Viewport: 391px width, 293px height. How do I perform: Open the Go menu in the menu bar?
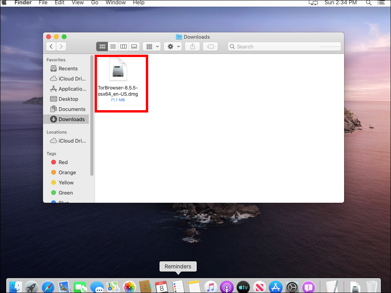pyautogui.click(x=95, y=3)
